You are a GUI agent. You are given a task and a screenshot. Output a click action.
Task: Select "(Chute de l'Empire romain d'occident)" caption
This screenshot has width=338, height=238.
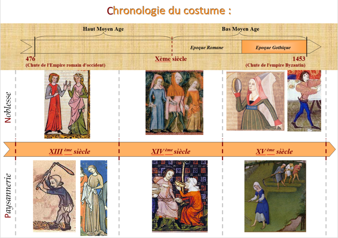(x=66, y=65)
